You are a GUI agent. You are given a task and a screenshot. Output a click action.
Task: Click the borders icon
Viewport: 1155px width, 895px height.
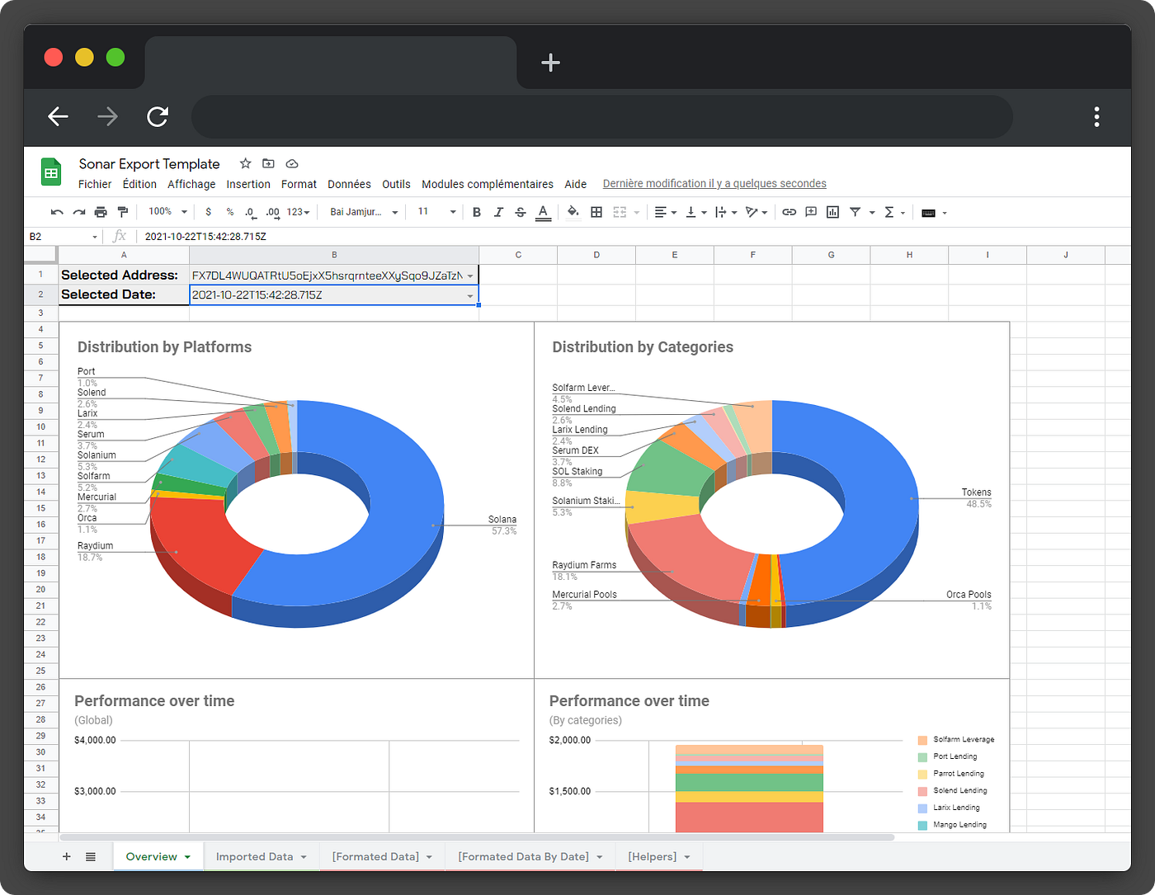596,212
